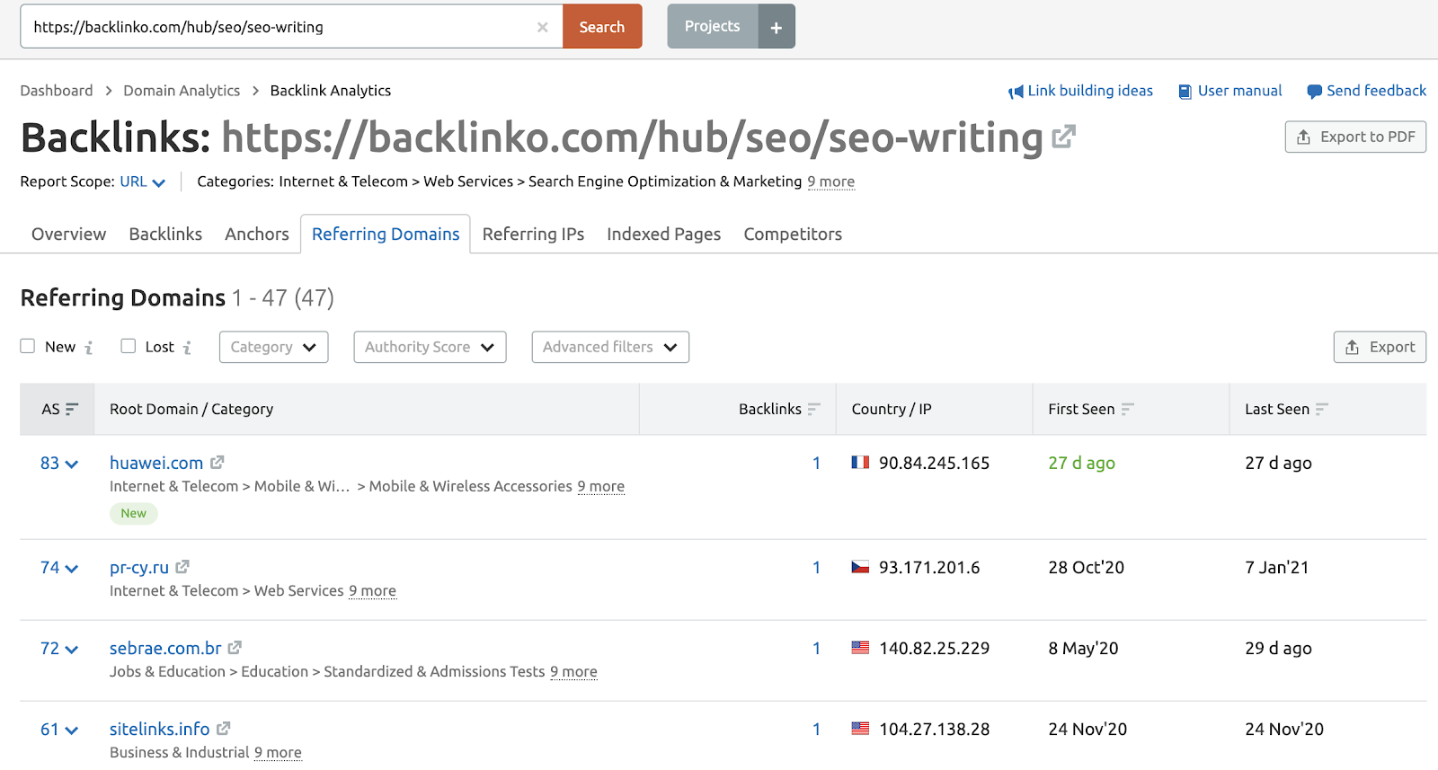Expand authority score 61 for sitelinks.info
Image resolution: width=1438 pixels, height=770 pixels.
coord(59,729)
